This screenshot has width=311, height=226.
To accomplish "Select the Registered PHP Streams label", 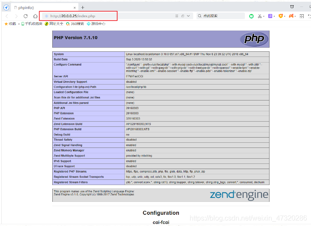I will coord(70,171).
